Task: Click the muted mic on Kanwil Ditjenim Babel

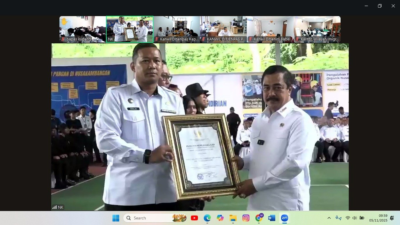Action: coord(250,39)
